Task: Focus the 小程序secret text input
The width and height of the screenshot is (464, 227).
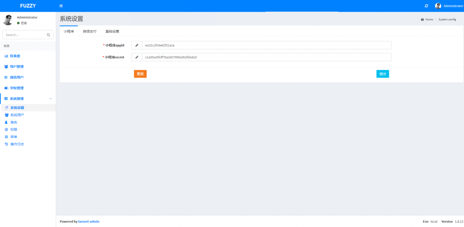Action: 266,57
